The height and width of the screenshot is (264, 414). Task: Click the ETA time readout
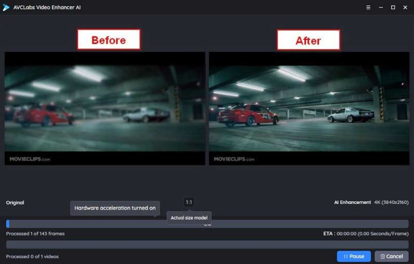point(366,234)
